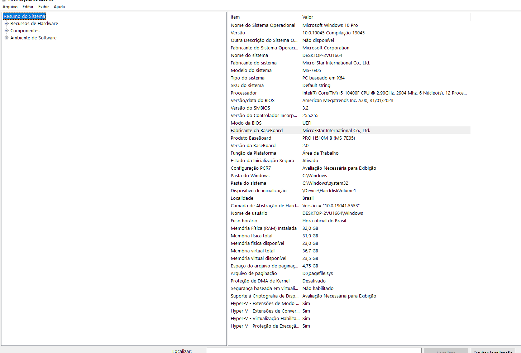Click the DESKTOP-2VU1664 system name value
This screenshot has height=353, width=521.
click(322, 55)
